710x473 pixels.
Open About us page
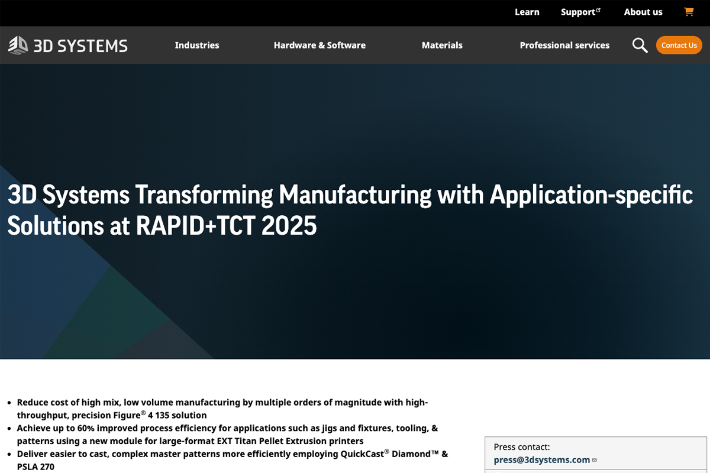pyautogui.click(x=643, y=12)
